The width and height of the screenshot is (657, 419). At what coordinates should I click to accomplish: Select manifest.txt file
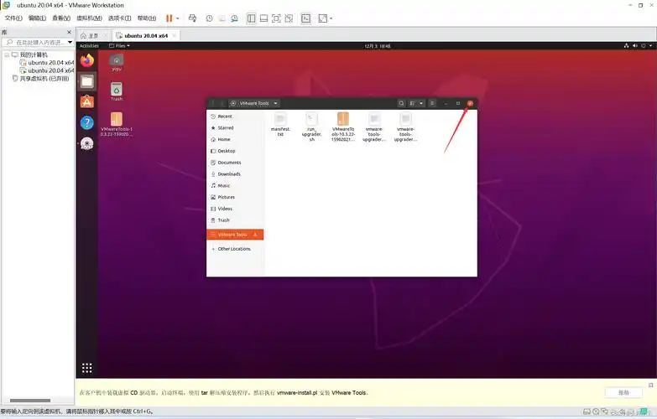tap(280, 124)
